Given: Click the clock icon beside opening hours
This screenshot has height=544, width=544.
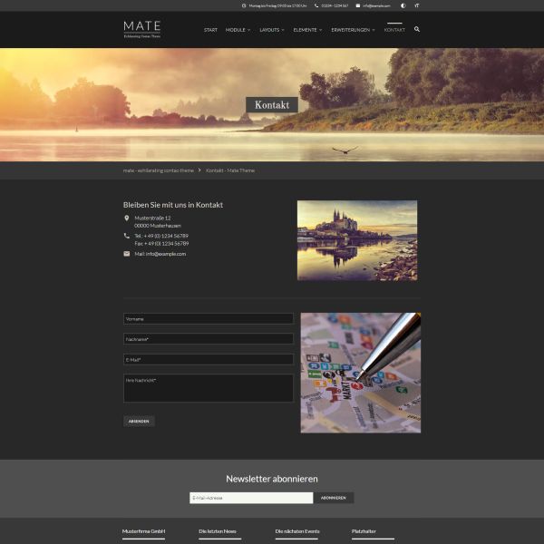Looking at the screenshot, I should pos(244,5).
